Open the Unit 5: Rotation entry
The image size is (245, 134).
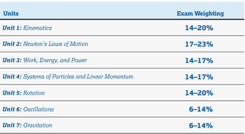pyautogui.click(x=24, y=93)
